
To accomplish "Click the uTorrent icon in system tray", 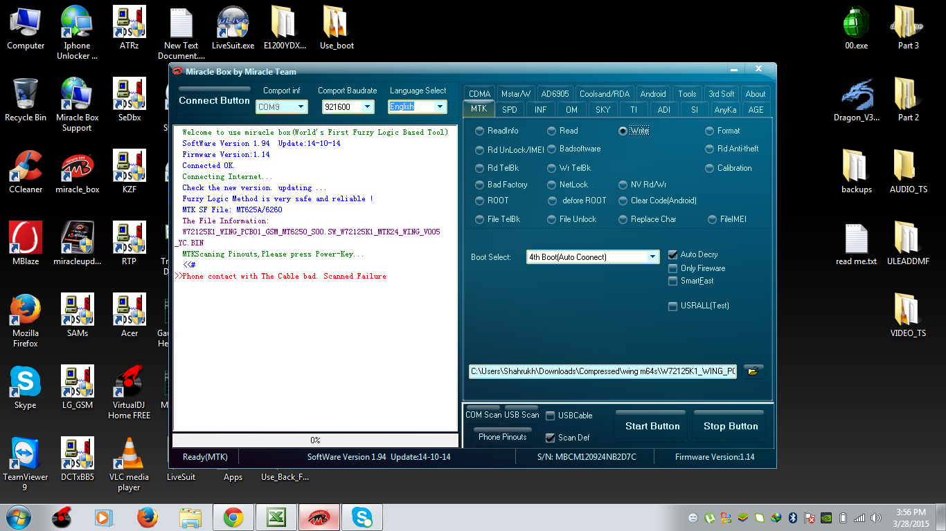I will 710,517.
